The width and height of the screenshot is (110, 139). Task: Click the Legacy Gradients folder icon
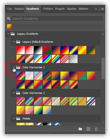coord(13,34)
